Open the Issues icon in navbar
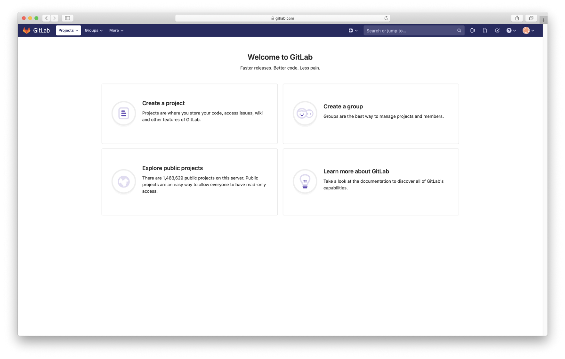The image size is (565, 359). pos(472,30)
